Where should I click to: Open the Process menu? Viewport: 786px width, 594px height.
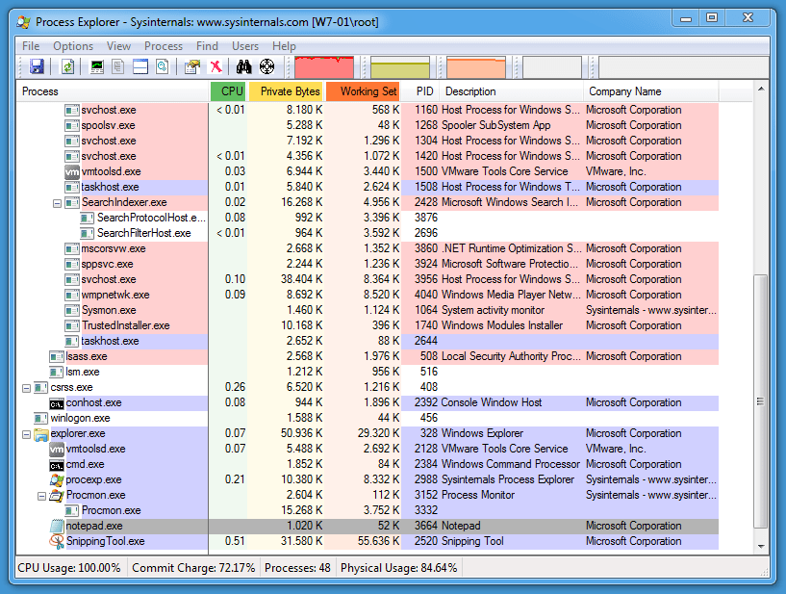click(164, 45)
